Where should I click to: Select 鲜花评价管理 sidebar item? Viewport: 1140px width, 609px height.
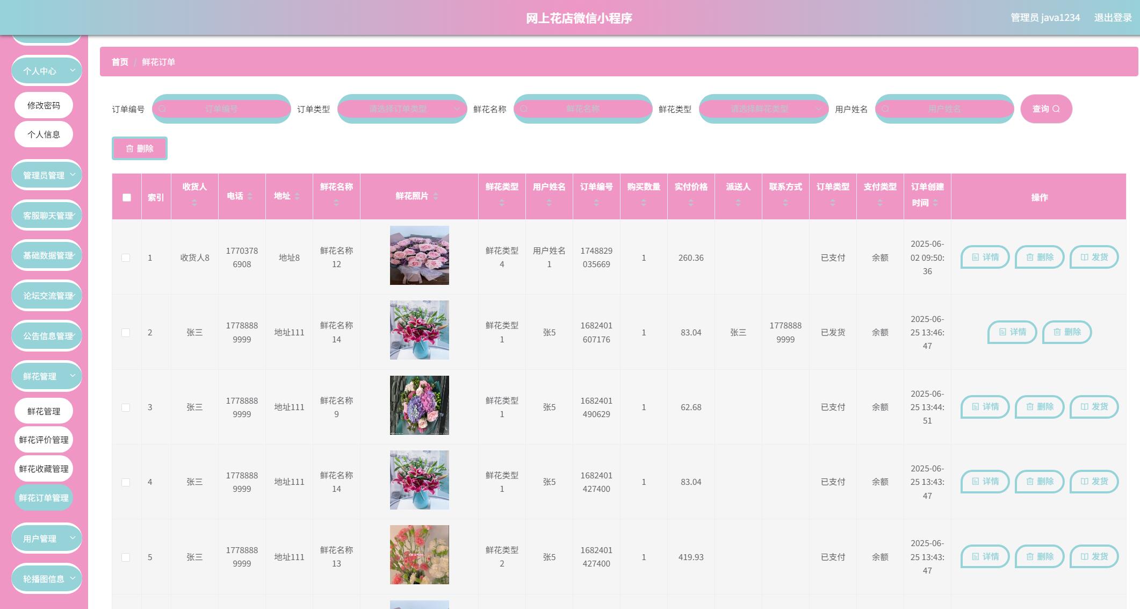(x=44, y=440)
